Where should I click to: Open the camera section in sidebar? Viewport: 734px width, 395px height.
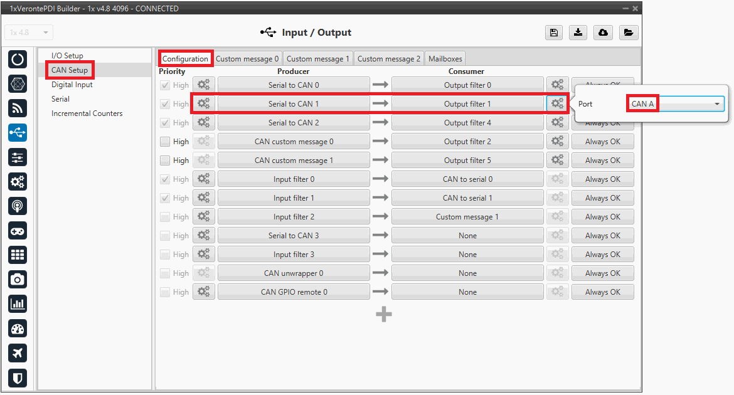pyautogui.click(x=18, y=280)
